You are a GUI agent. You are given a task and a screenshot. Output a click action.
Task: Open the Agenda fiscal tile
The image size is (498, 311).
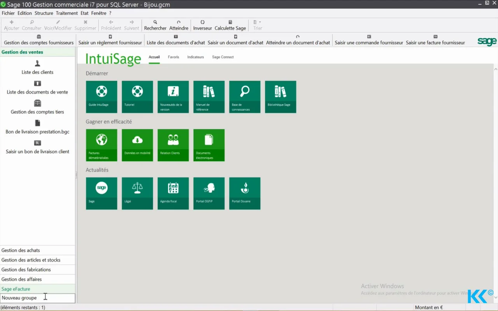coord(173,193)
